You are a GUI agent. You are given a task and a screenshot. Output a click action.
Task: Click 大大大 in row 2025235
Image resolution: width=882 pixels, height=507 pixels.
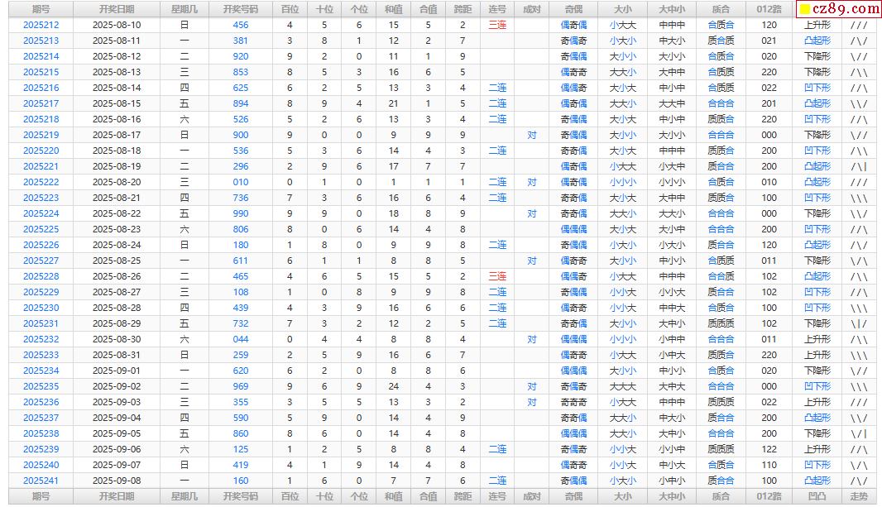coord(623,387)
